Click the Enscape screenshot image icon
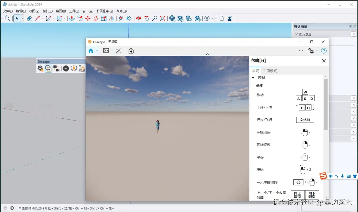 coord(106,51)
